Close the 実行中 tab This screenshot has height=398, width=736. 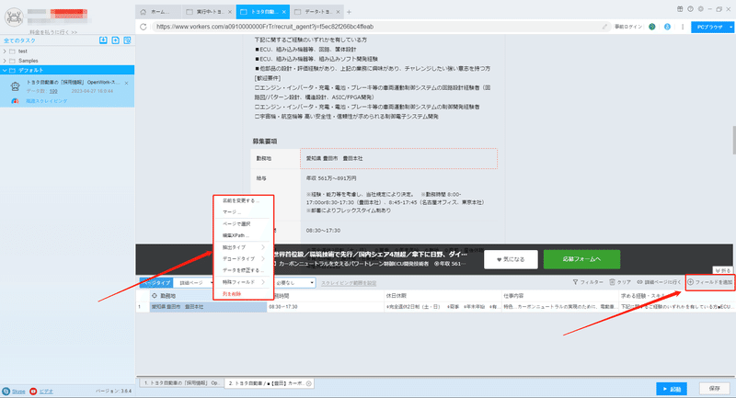click(229, 12)
